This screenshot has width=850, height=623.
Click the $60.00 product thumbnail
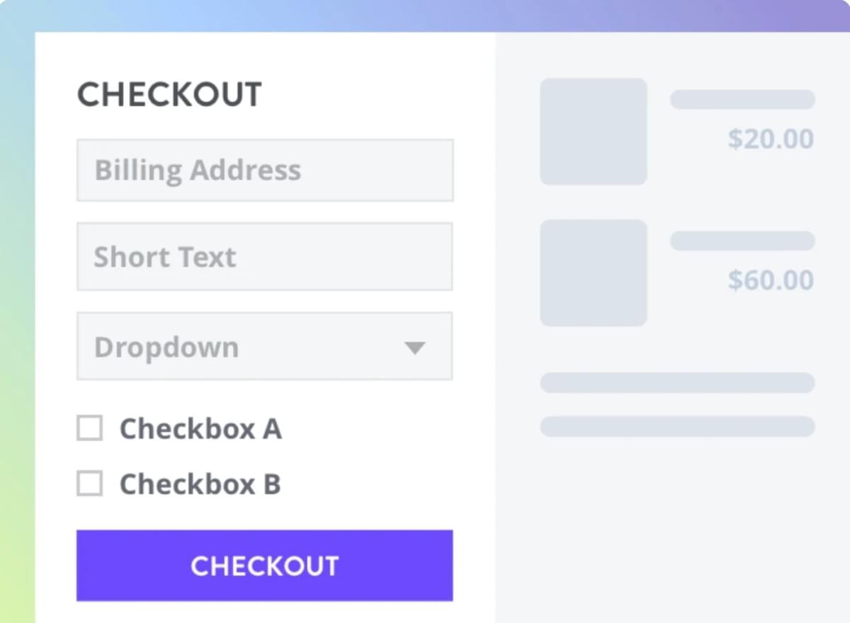594,273
